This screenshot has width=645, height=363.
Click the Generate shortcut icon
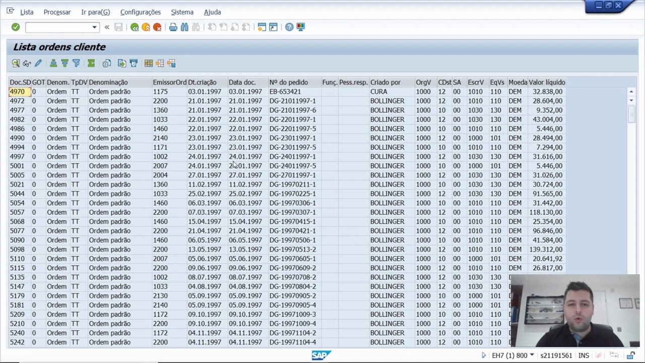(x=273, y=27)
